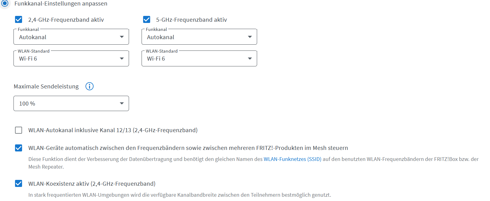Click the Funkkanal-Einstellungen anpassen label text
The width and height of the screenshot is (490, 201).
coord(61,4)
